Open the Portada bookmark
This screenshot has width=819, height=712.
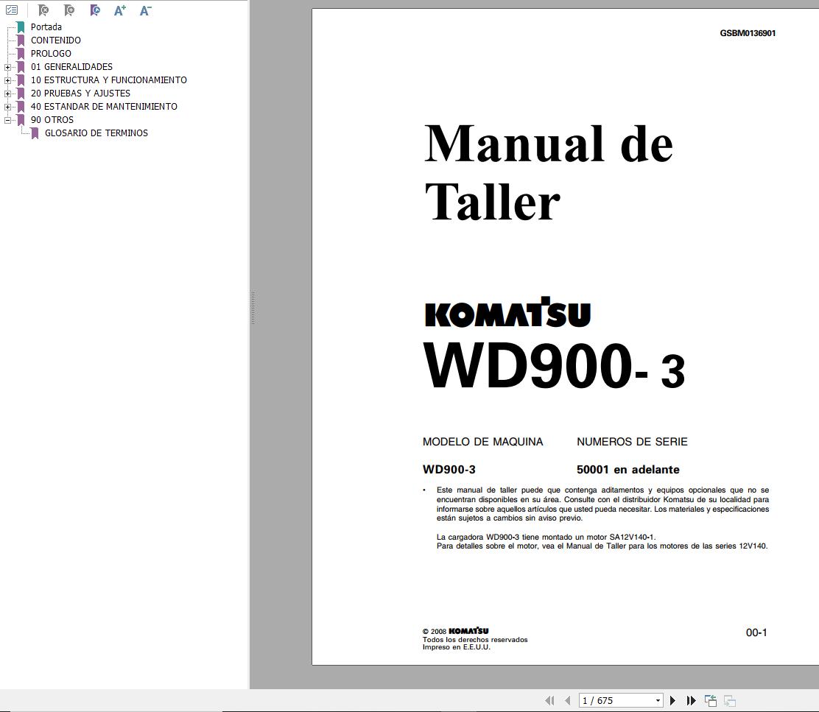(46, 27)
